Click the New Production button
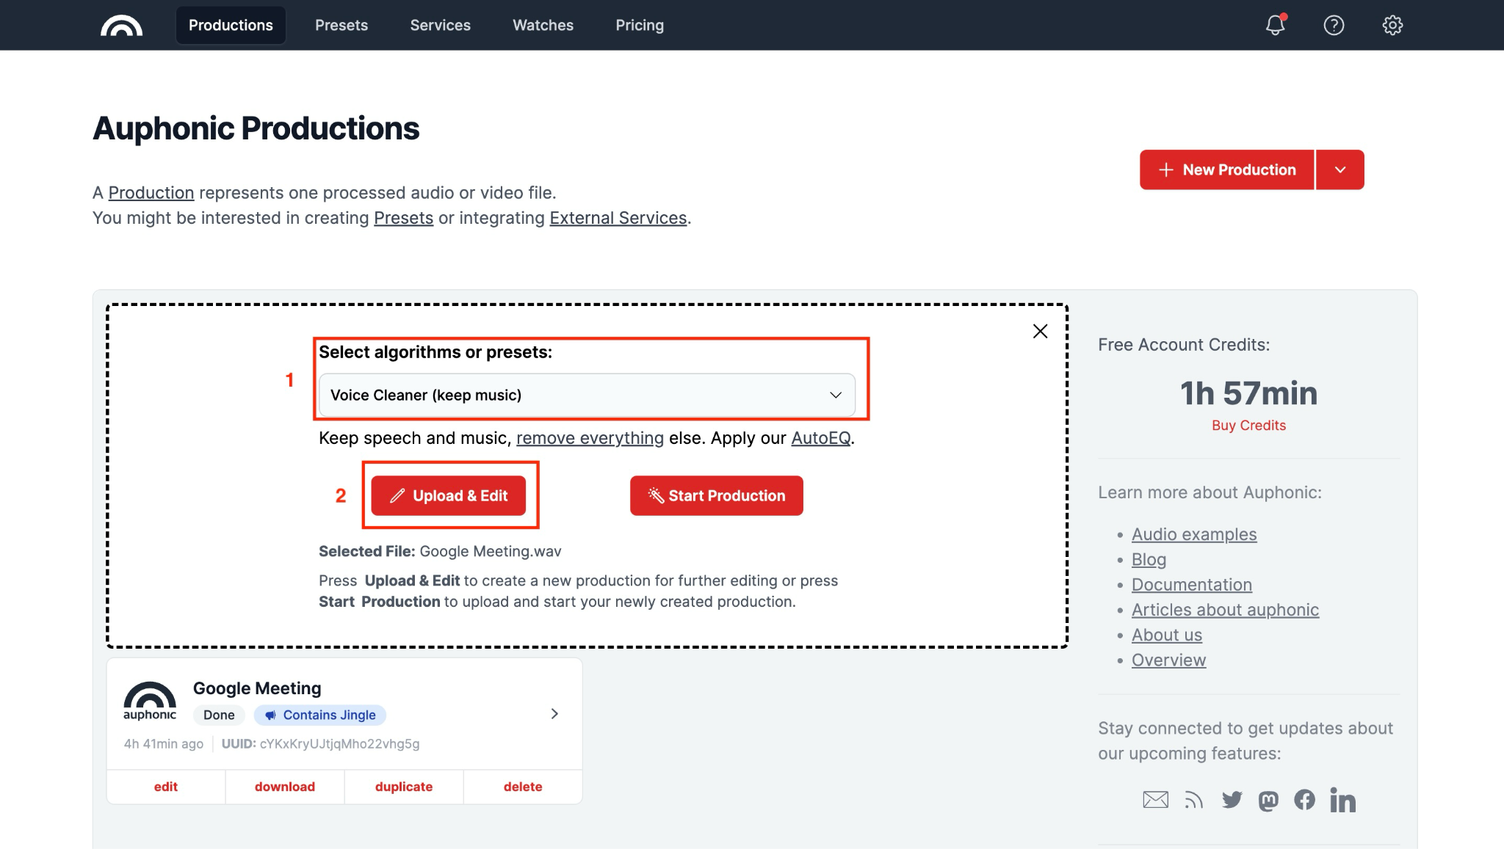The height and width of the screenshot is (849, 1504). 1226,170
